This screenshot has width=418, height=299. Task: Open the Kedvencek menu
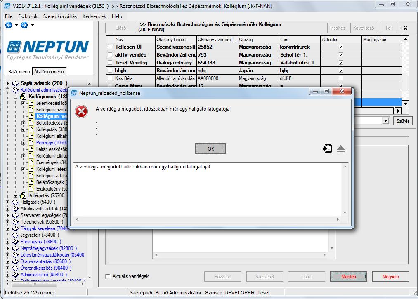tap(94, 16)
